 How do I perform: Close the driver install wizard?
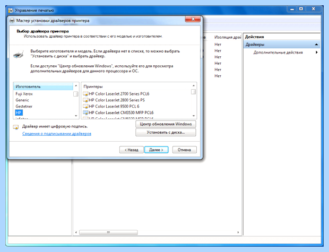(193, 19)
